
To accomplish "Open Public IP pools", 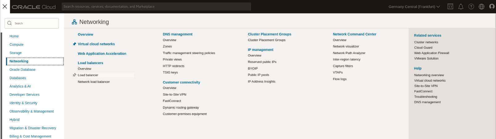I will point(258,75).
